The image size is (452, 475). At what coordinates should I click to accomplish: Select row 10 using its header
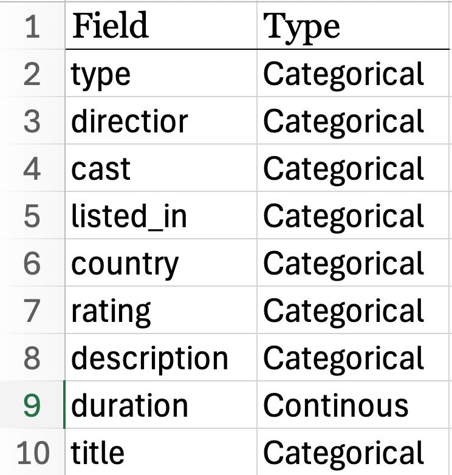[32, 453]
